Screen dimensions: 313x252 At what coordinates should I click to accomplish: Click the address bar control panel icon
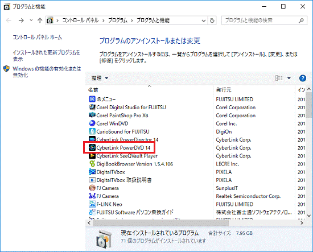pyautogui.click(x=50, y=20)
